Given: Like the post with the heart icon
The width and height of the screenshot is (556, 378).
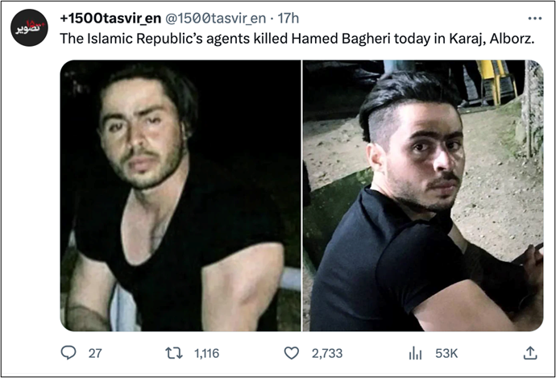Looking at the screenshot, I should [292, 353].
